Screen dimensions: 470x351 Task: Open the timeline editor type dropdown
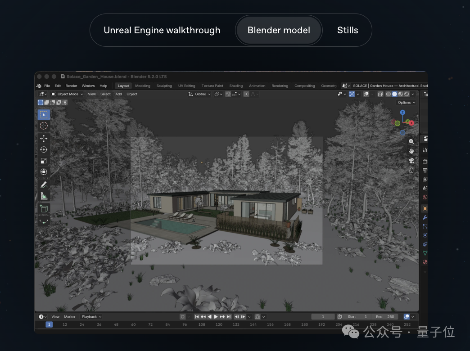coord(43,317)
